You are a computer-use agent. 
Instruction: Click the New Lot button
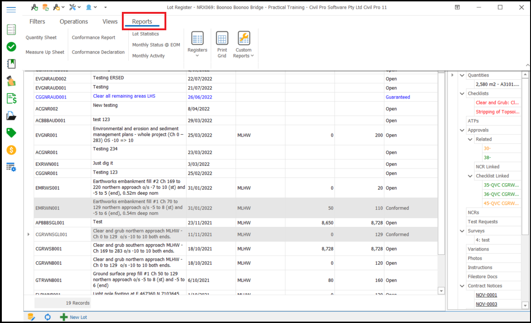(74, 317)
